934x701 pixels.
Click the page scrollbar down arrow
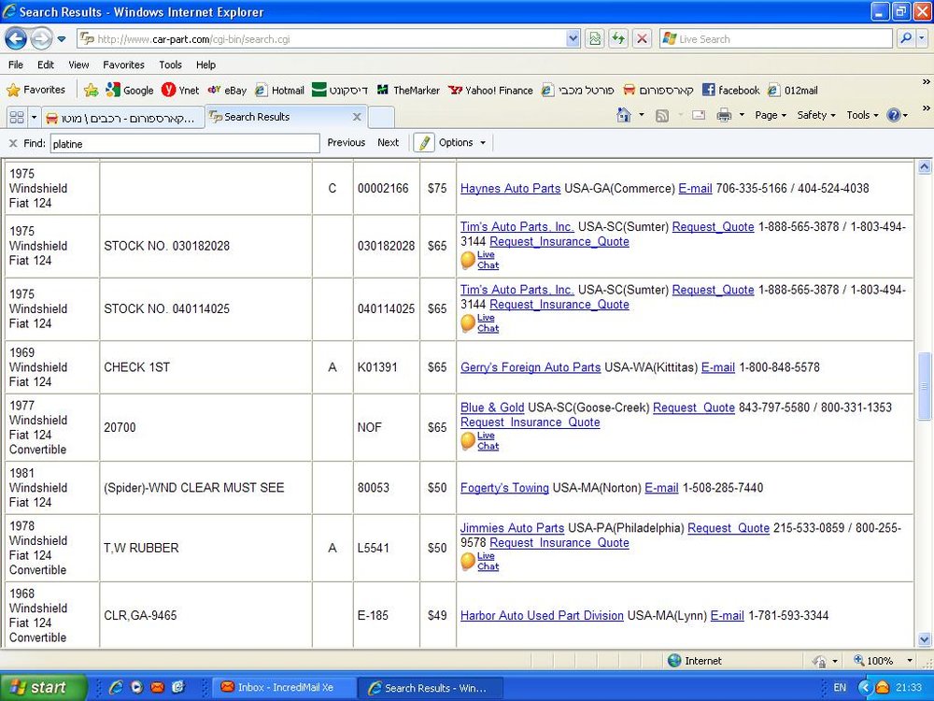[925, 639]
